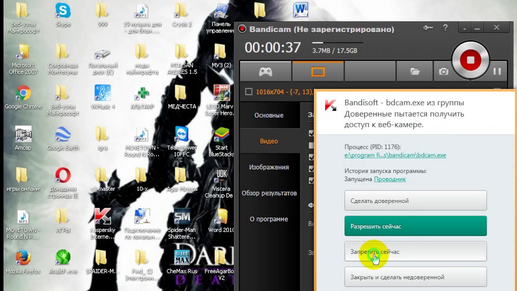This screenshot has height=291, width=517.
Task: Select Bandicam's game recording mode gamepad icon
Action: coord(265,72)
